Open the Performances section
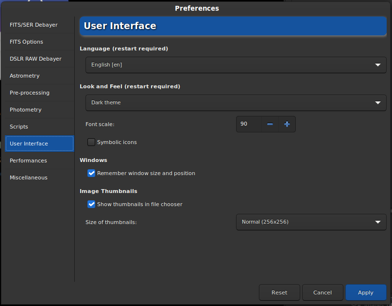This screenshot has width=392, height=306. point(39,161)
